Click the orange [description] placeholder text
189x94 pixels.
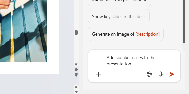147,34
